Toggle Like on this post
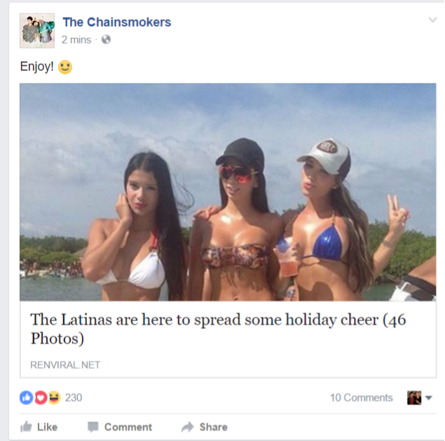 (39, 427)
